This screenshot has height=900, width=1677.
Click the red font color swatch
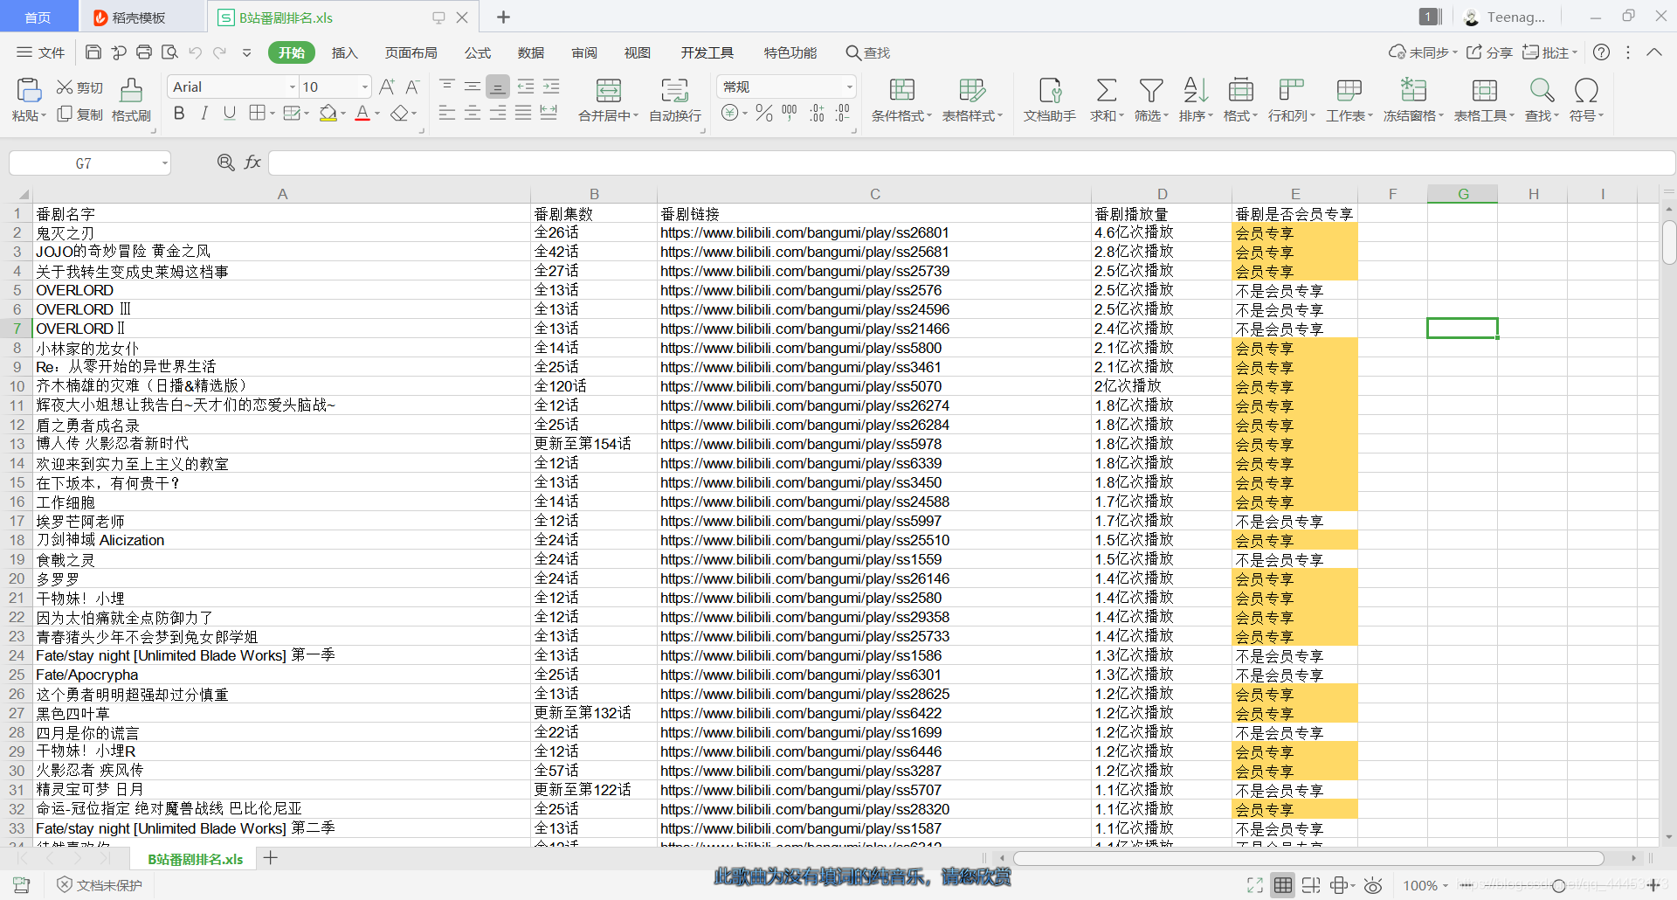click(363, 113)
